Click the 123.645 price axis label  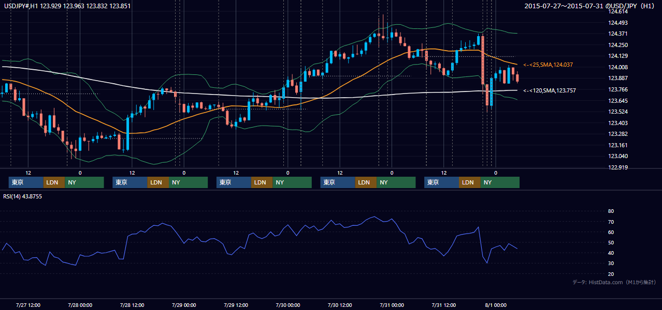click(x=617, y=101)
